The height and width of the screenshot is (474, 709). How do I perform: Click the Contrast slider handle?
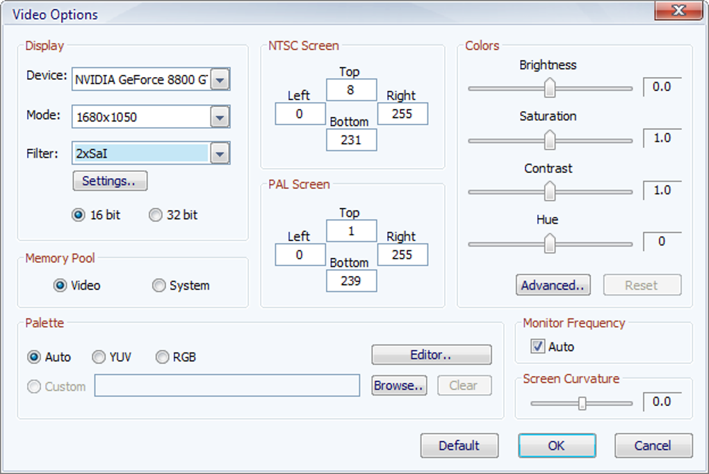(x=549, y=191)
